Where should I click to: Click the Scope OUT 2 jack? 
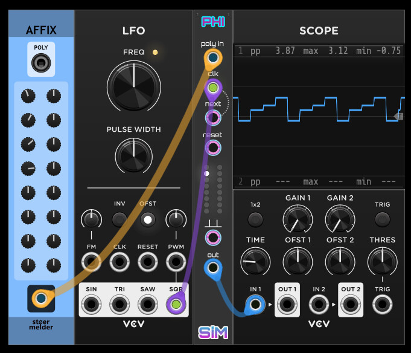350,304
